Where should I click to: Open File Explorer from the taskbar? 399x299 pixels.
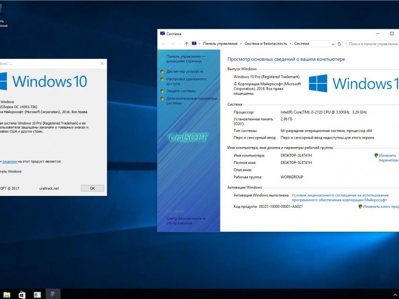7,295
